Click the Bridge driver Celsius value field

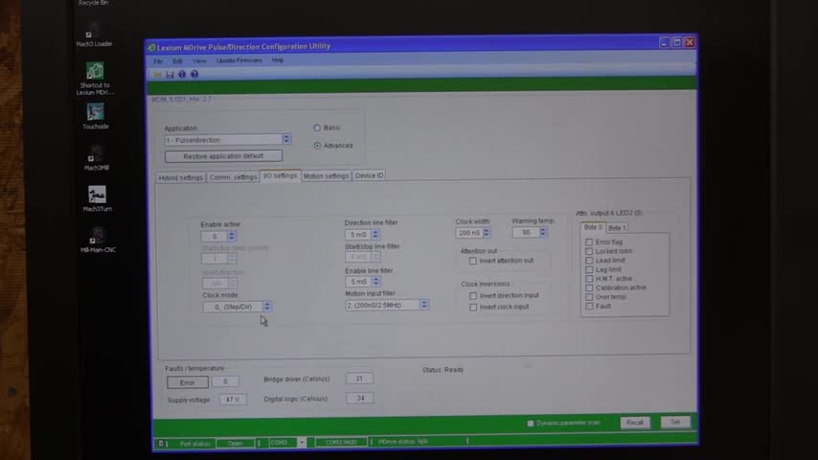[x=359, y=379]
